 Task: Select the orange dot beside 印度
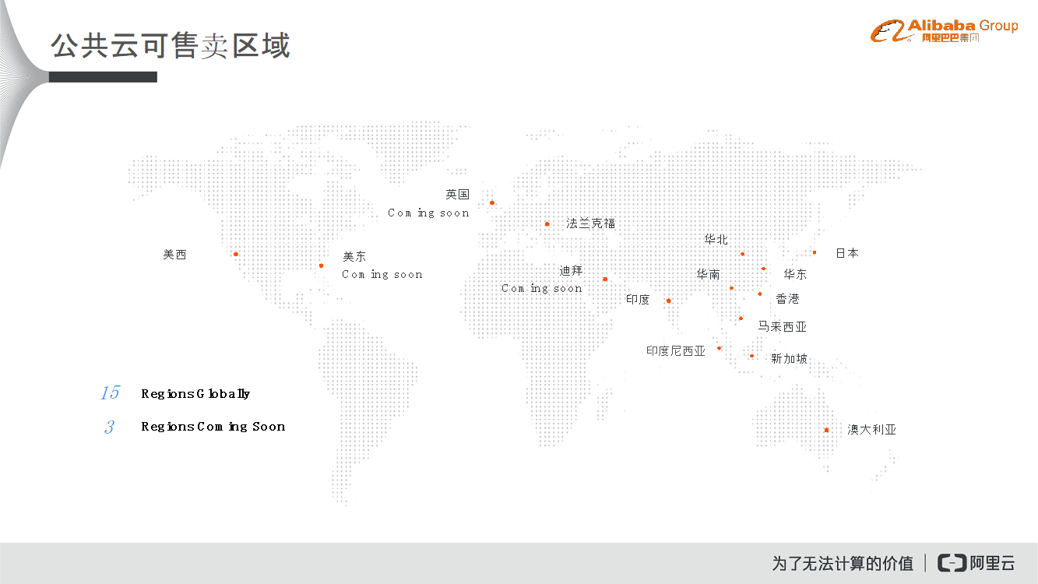[668, 301]
